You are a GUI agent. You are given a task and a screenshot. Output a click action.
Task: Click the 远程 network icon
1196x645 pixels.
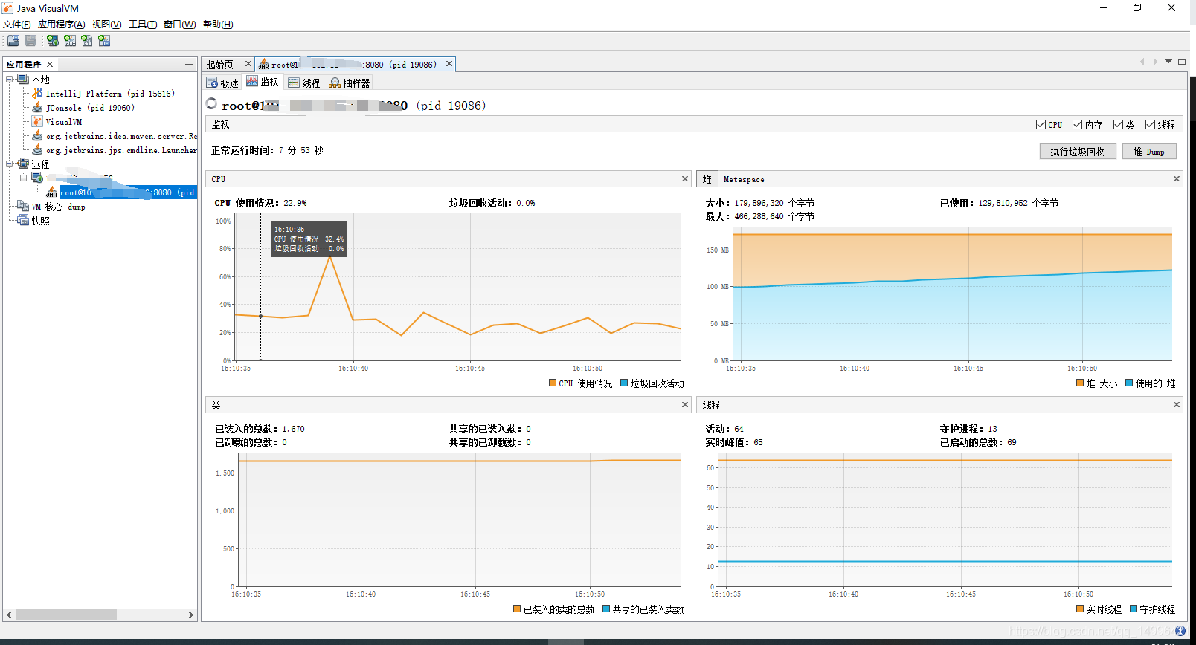23,164
